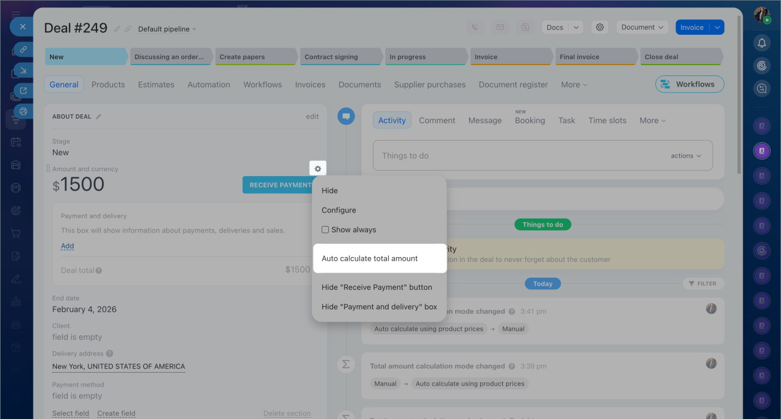
Task: Click the pencil icon next to ABOUT DEAL
Action: (99, 116)
